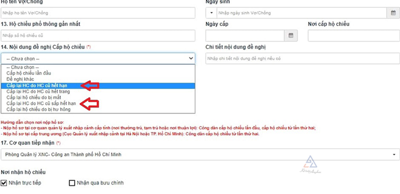
Task: Click the passport issue date field
Action: click(x=245, y=36)
